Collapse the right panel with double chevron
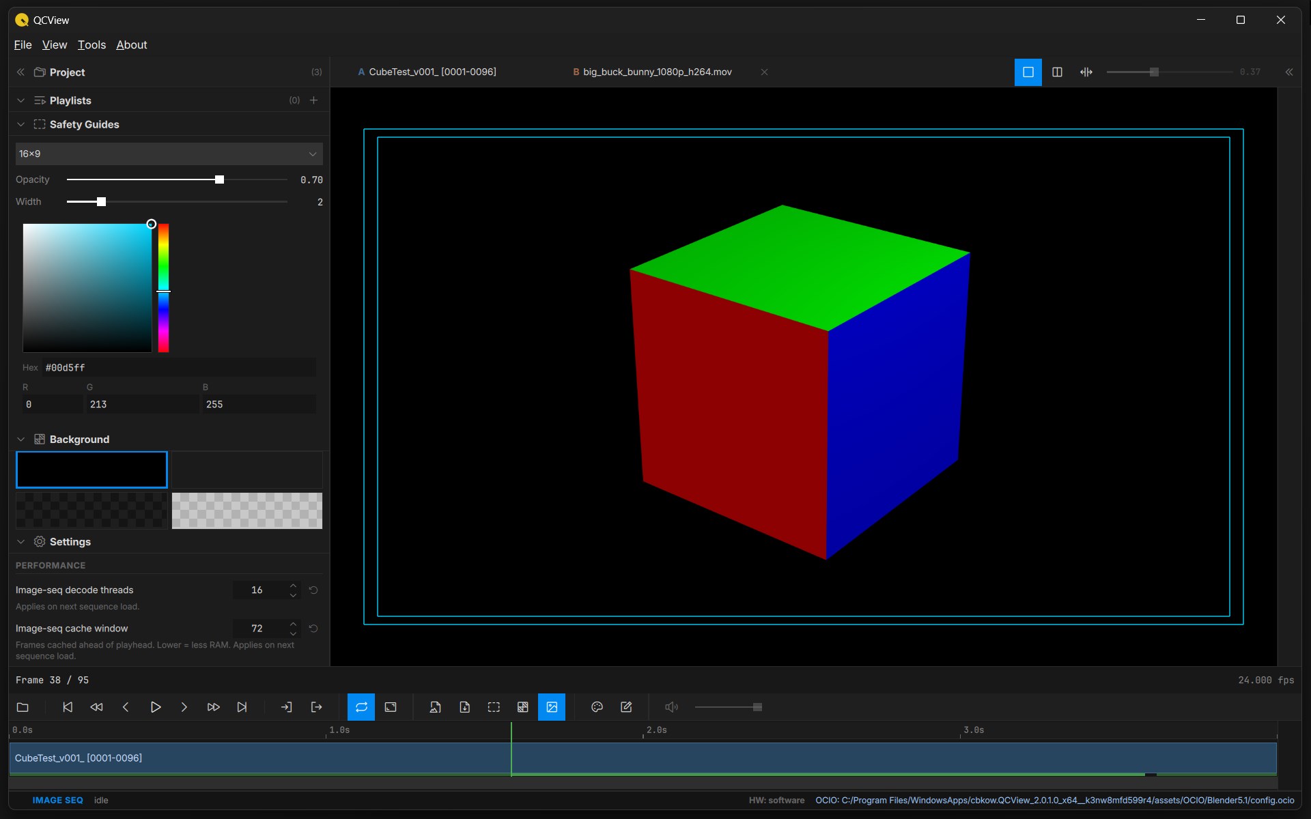Image resolution: width=1311 pixels, height=819 pixels. coord(1289,72)
